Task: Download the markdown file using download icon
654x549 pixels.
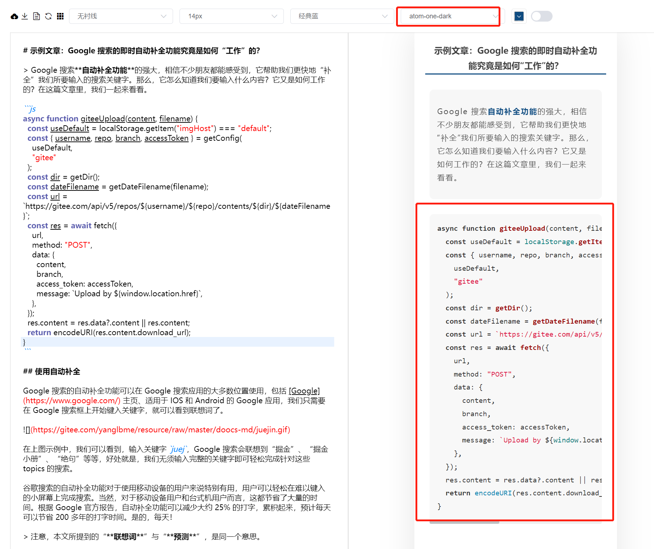Action: tap(24, 16)
